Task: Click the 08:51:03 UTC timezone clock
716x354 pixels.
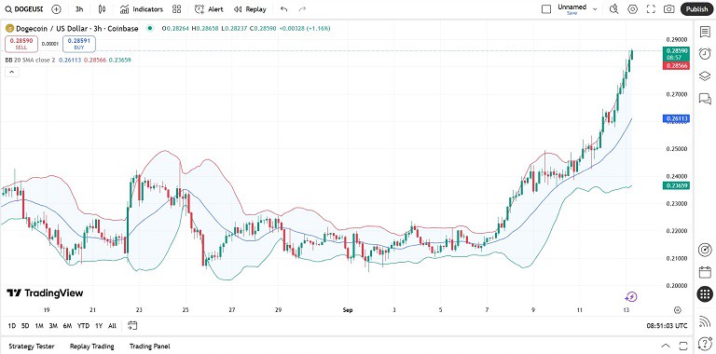Action: [667, 326]
